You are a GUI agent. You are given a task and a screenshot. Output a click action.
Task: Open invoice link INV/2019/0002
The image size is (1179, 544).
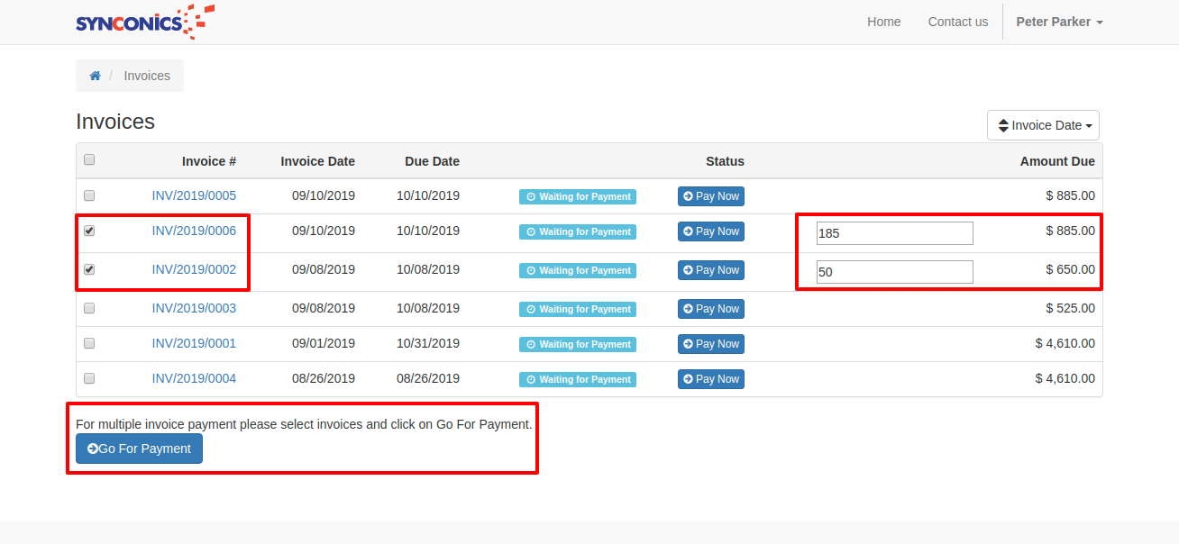pos(194,269)
